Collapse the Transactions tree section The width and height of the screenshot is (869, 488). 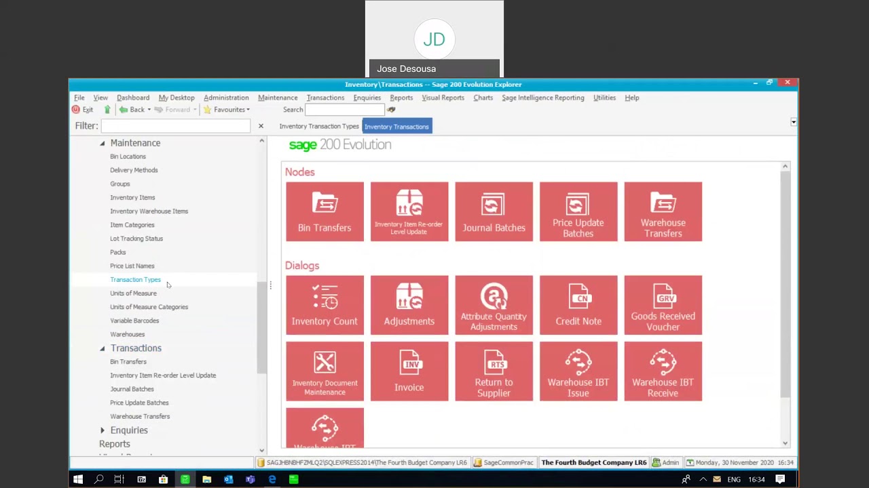tap(103, 348)
